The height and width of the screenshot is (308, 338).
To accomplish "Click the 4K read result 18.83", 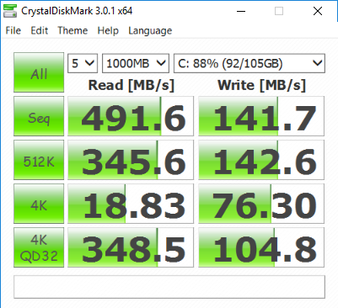I will pyautogui.click(x=131, y=204).
